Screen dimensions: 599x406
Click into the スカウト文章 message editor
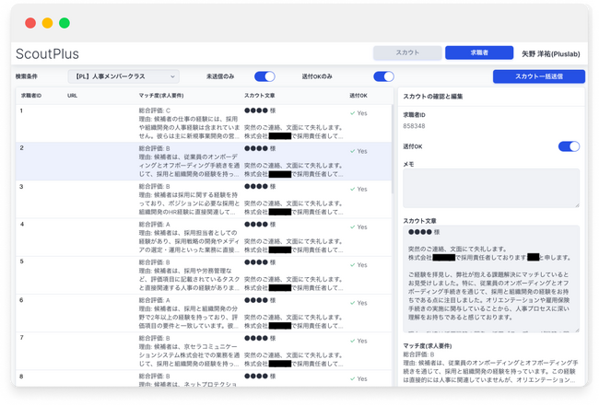pos(490,276)
